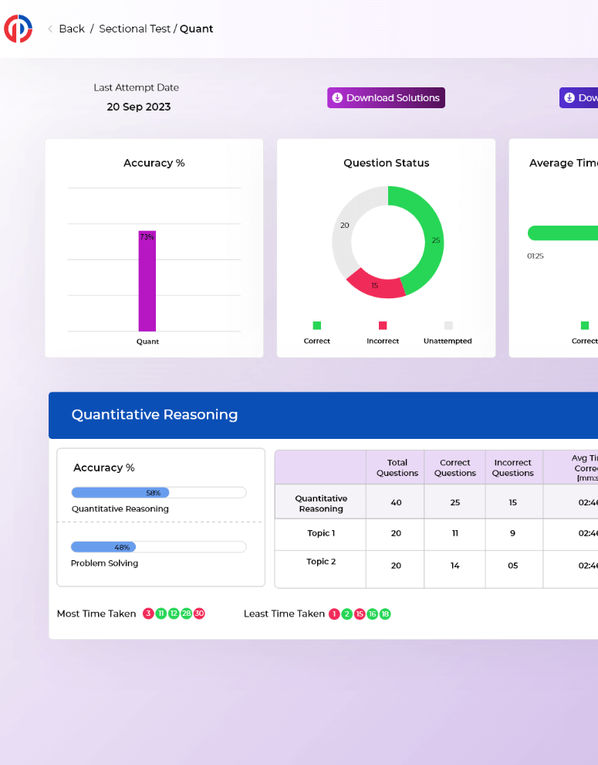Click question 2 badge under Least Time Taken
This screenshot has width=598, height=765.
coord(346,614)
